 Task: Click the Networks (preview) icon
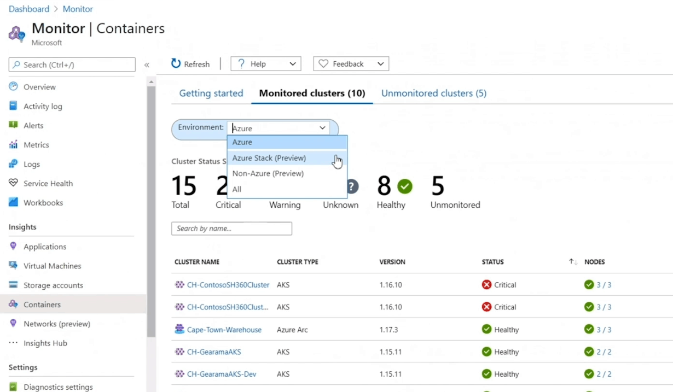(x=13, y=324)
